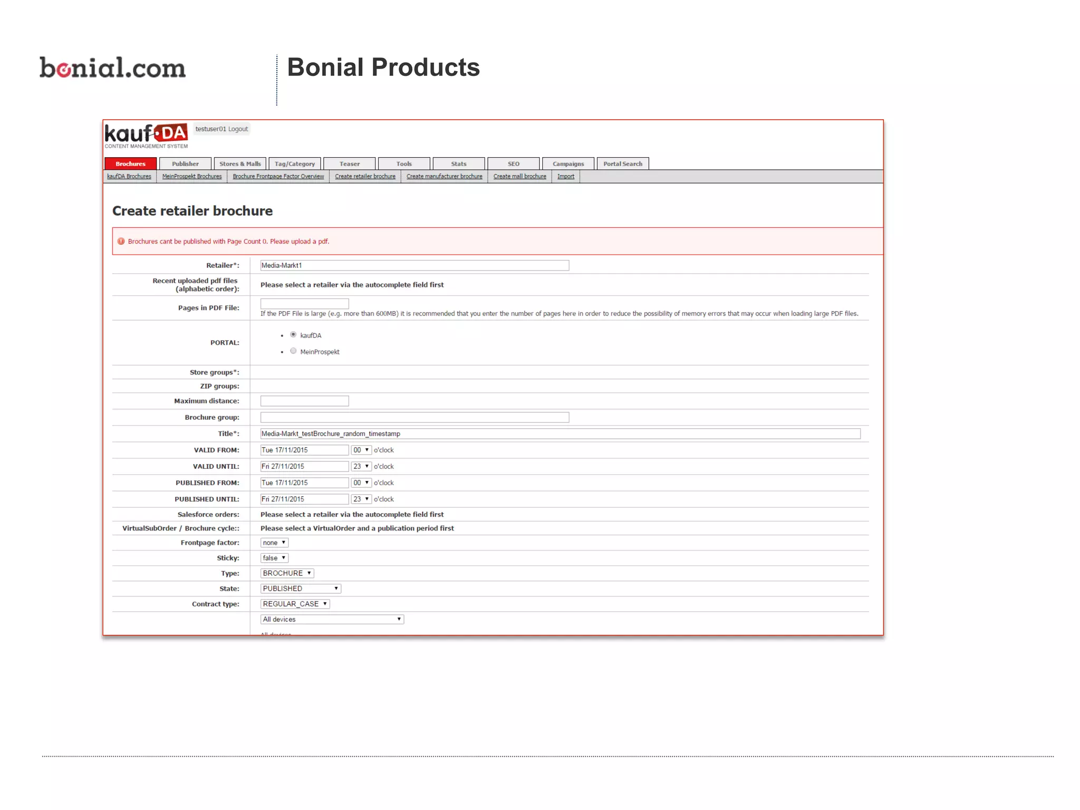Open Brochure Frontpage Factor Overview link
The image size is (1080, 810).
tap(278, 176)
